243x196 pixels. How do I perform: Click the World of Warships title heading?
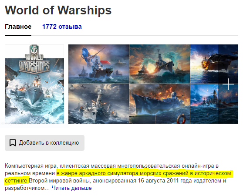point(58,10)
